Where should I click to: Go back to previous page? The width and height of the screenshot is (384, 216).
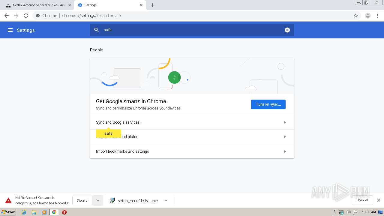point(7,16)
